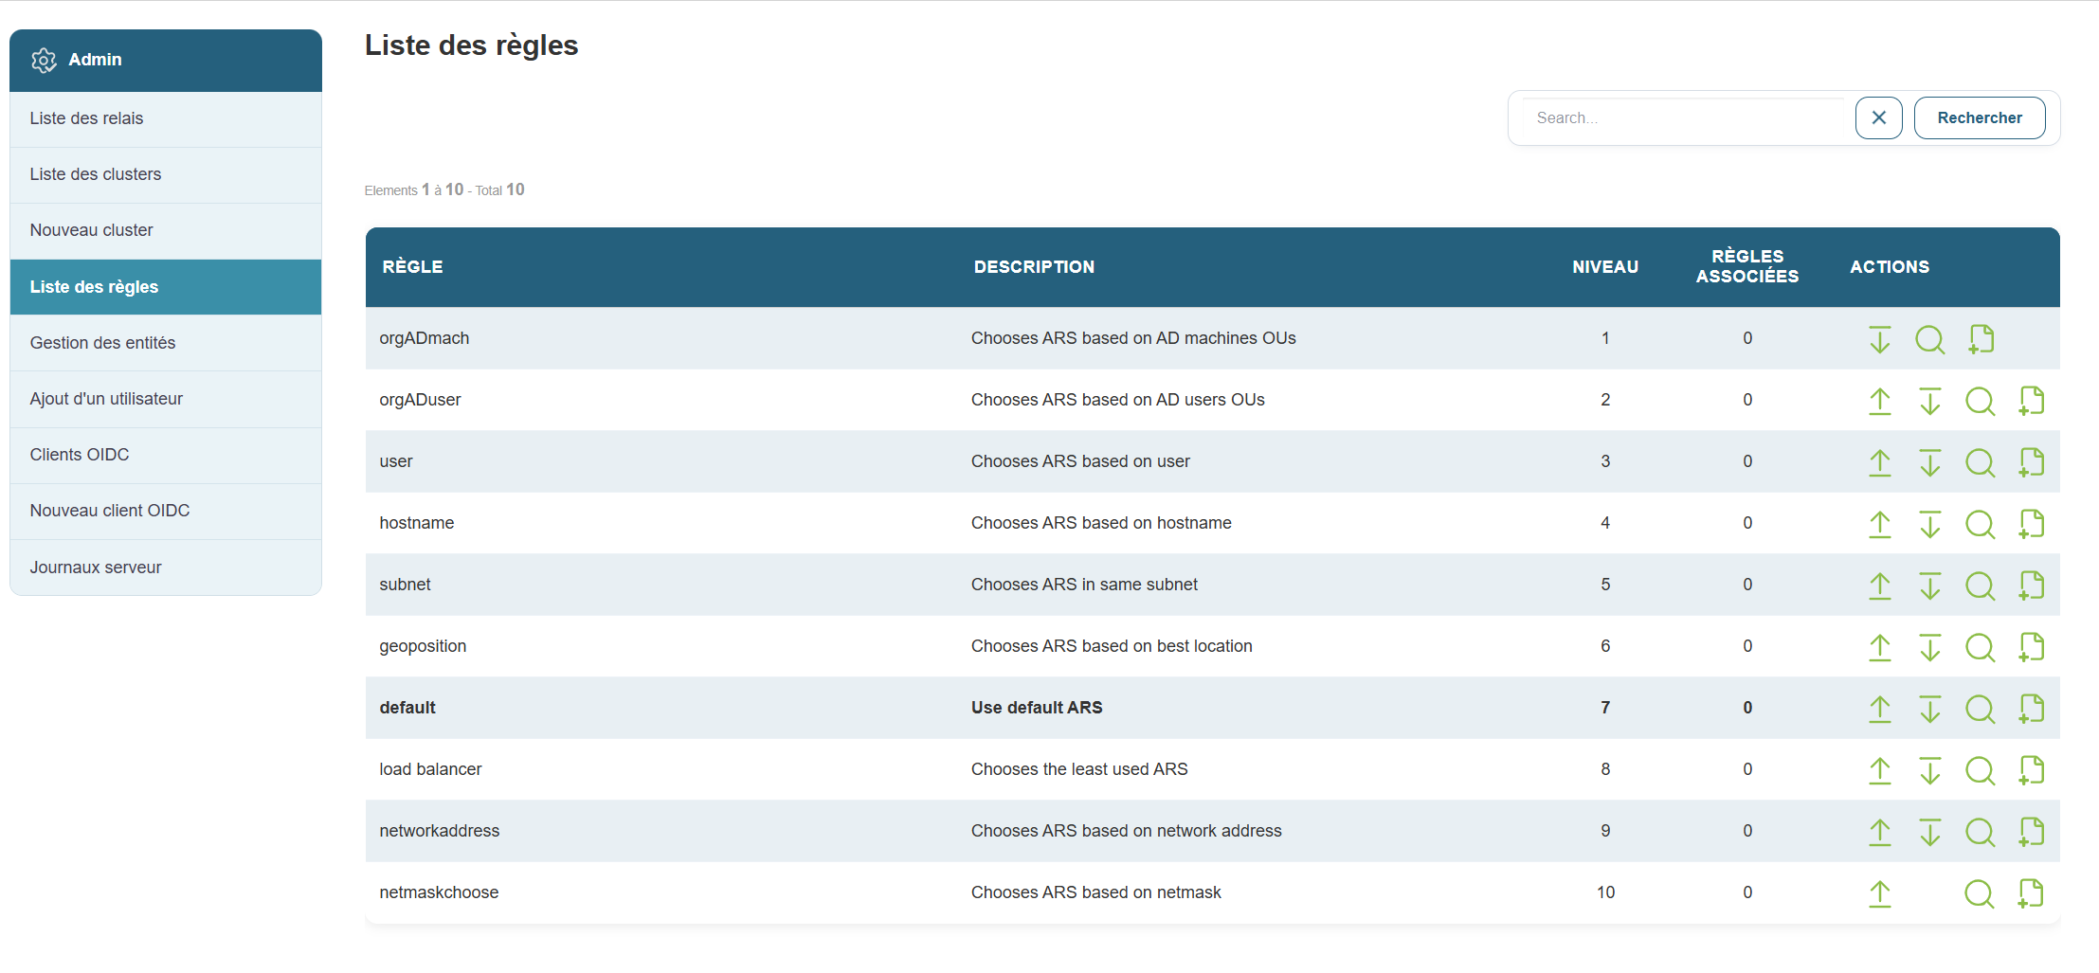
Task: Move the geoposition rule up
Action: click(x=1879, y=647)
